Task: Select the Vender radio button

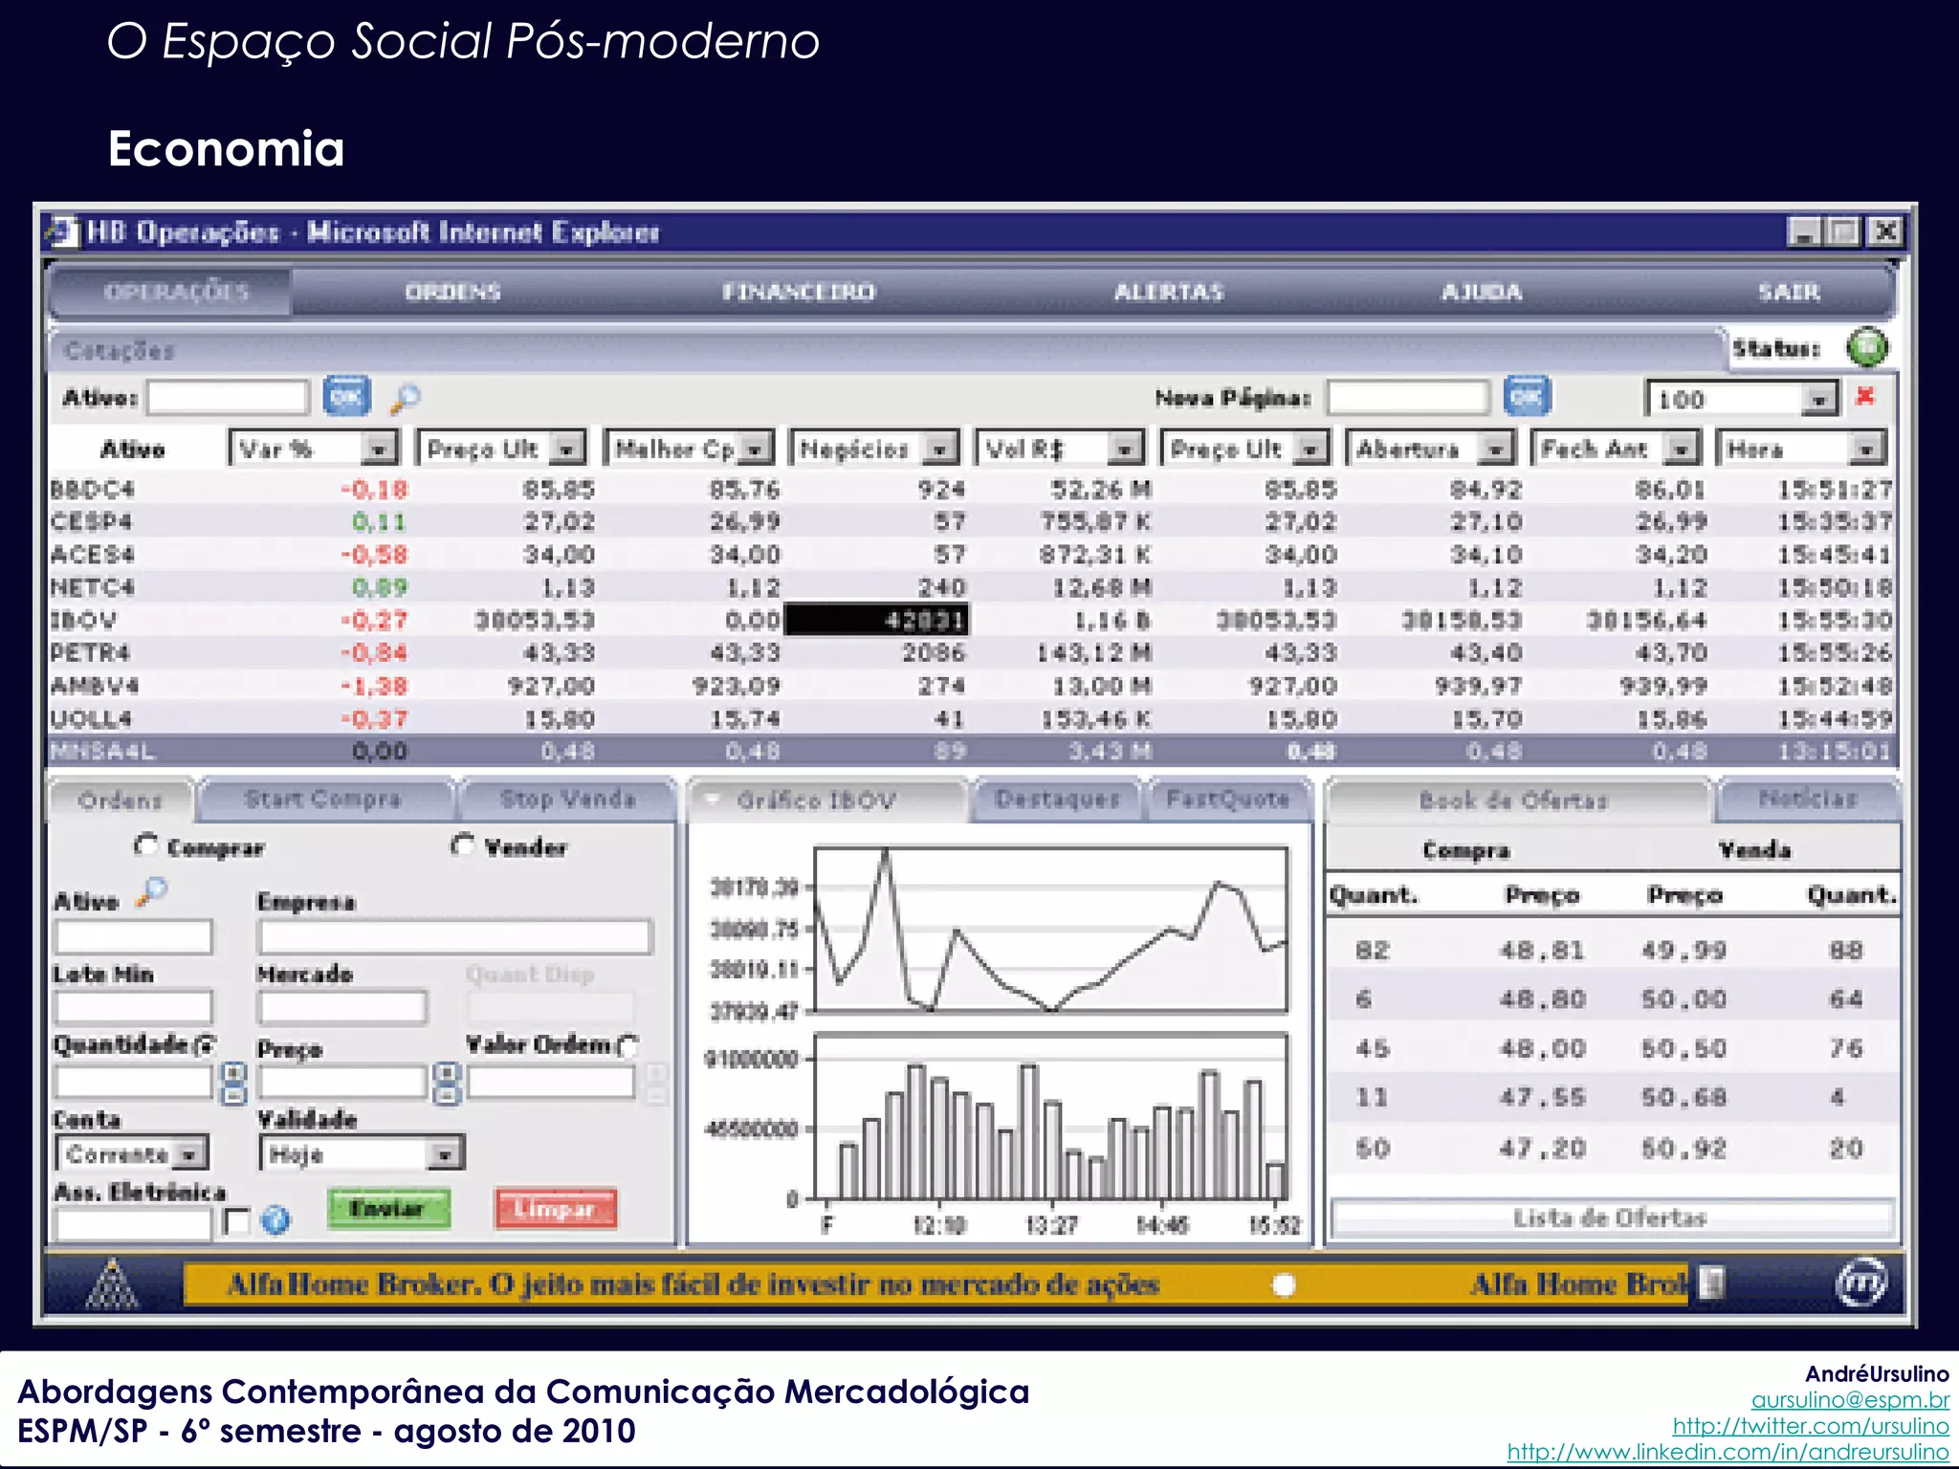Action: click(x=462, y=845)
